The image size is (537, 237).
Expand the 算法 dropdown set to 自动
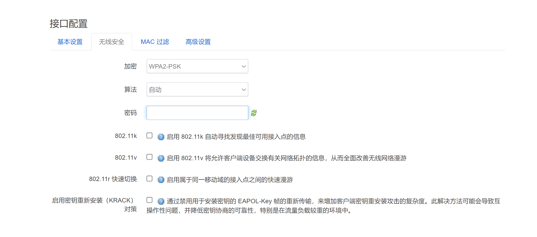pyautogui.click(x=197, y=90)
